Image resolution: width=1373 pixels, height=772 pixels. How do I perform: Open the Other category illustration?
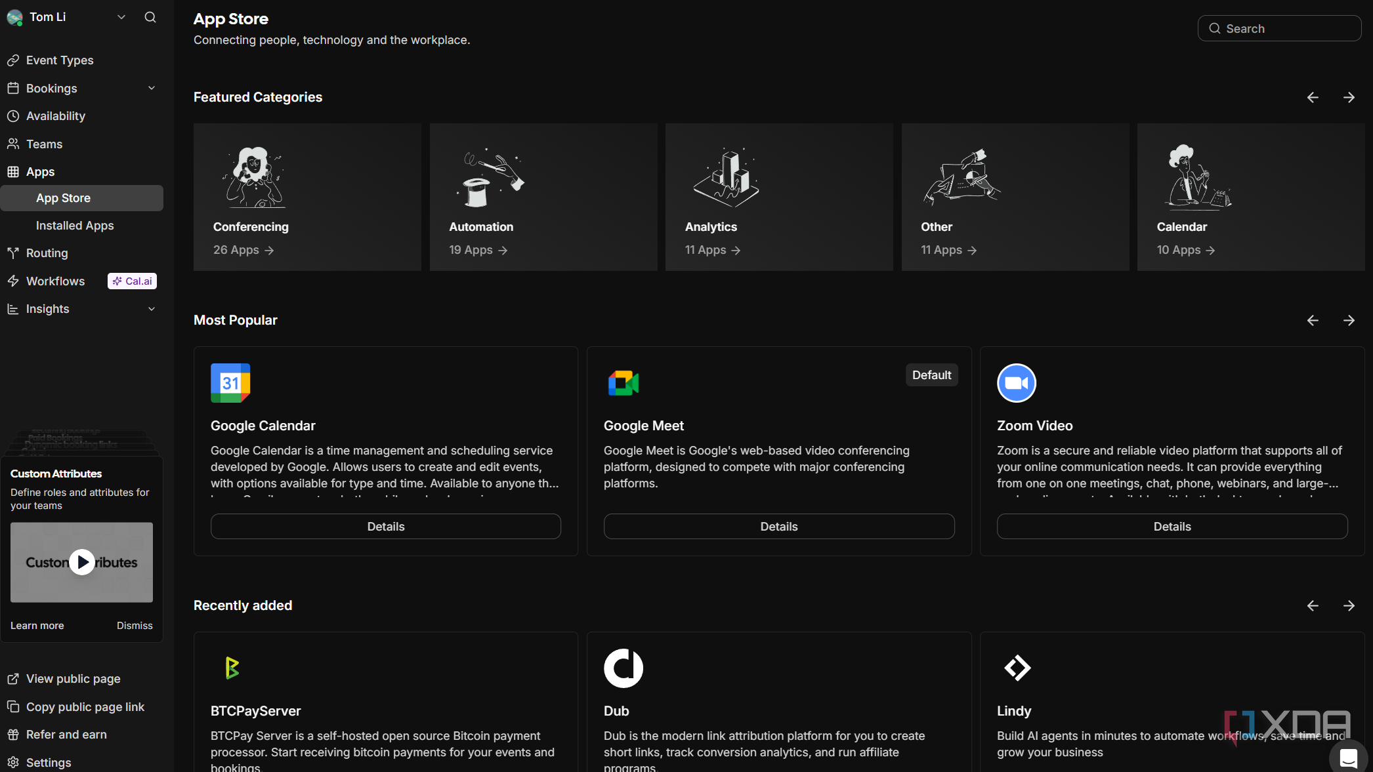tap(962, 177)
